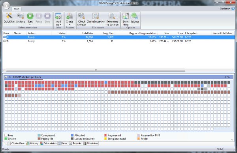Click the D: drive icon
The width and height of the screenshot is (237, 153).
[x=5, y=41]
